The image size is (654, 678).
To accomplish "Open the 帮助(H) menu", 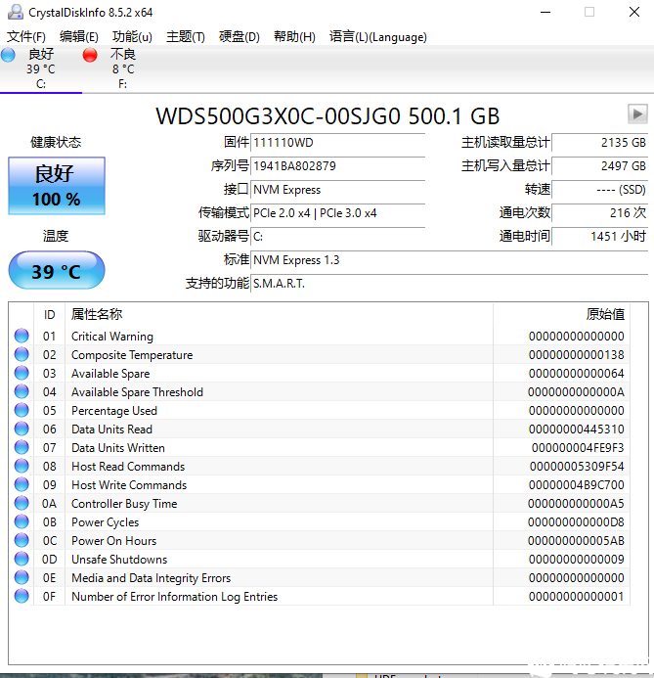I will point(294,37).
